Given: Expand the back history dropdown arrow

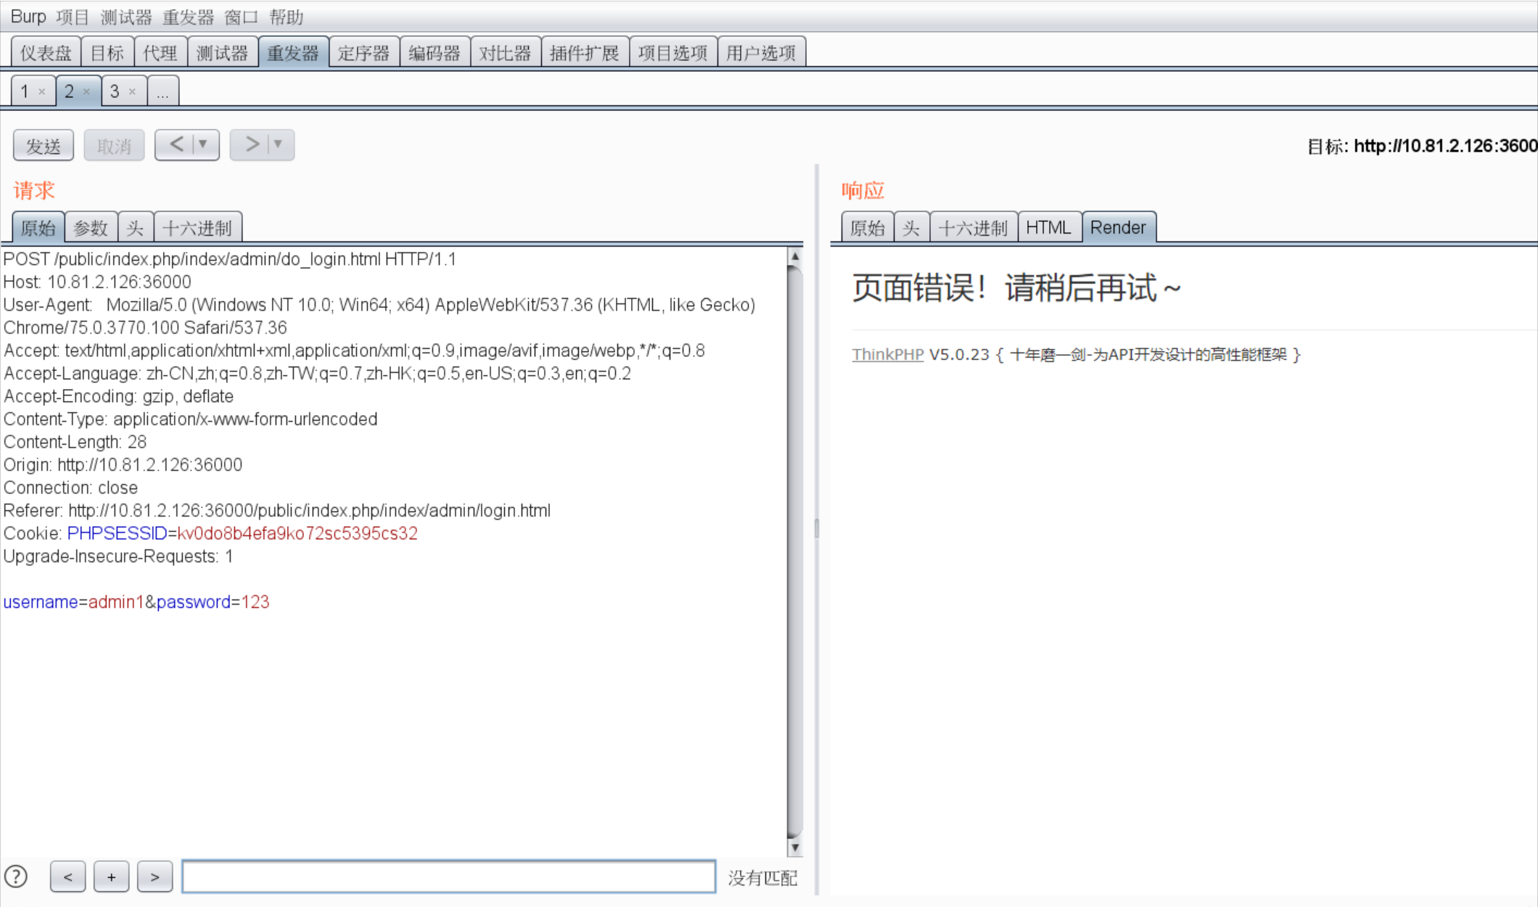Looking at the screenshot, I should click(204, 144).
